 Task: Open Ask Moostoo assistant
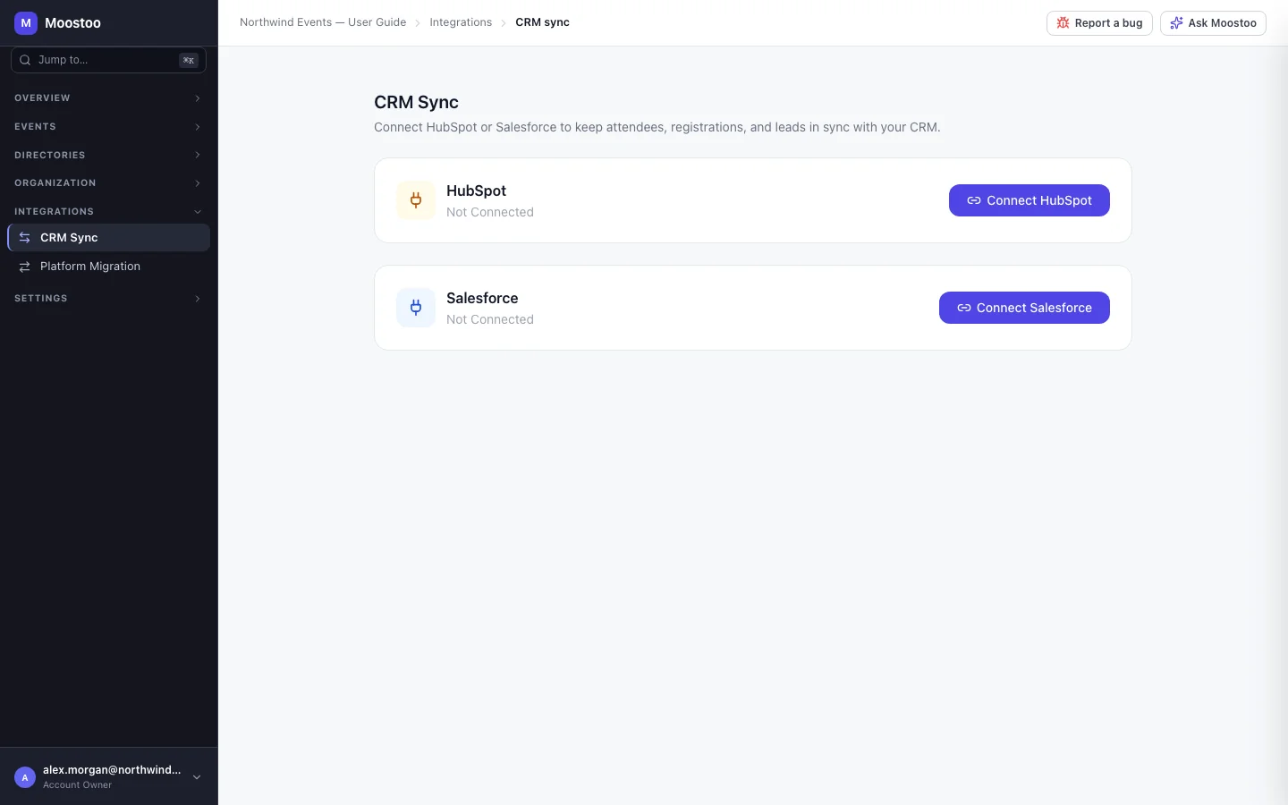pyautogui.click(x=1213, y=23)
